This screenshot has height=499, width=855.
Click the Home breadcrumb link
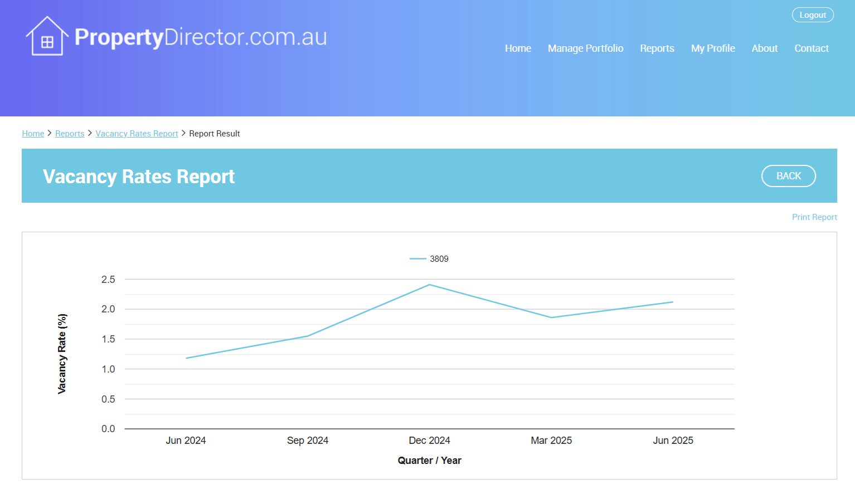[33, 134]
